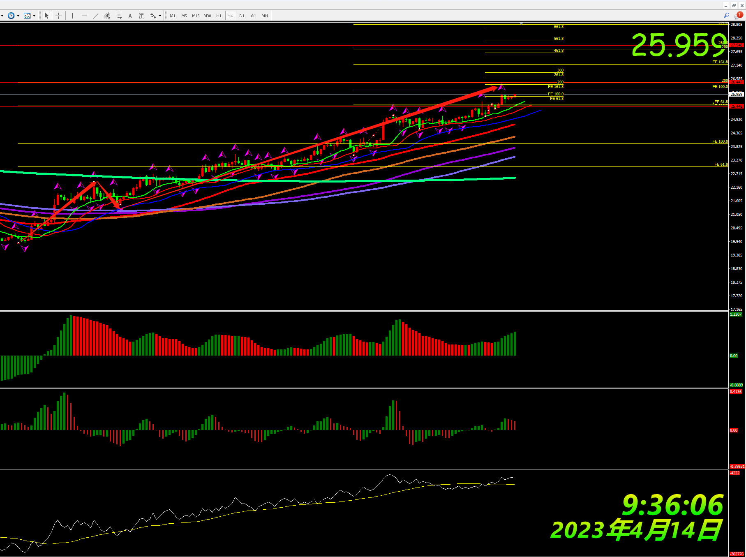The height and width of the screenshot is (557, 746).
Task: Pick the vertical line drawing tool
Action: 72,16
